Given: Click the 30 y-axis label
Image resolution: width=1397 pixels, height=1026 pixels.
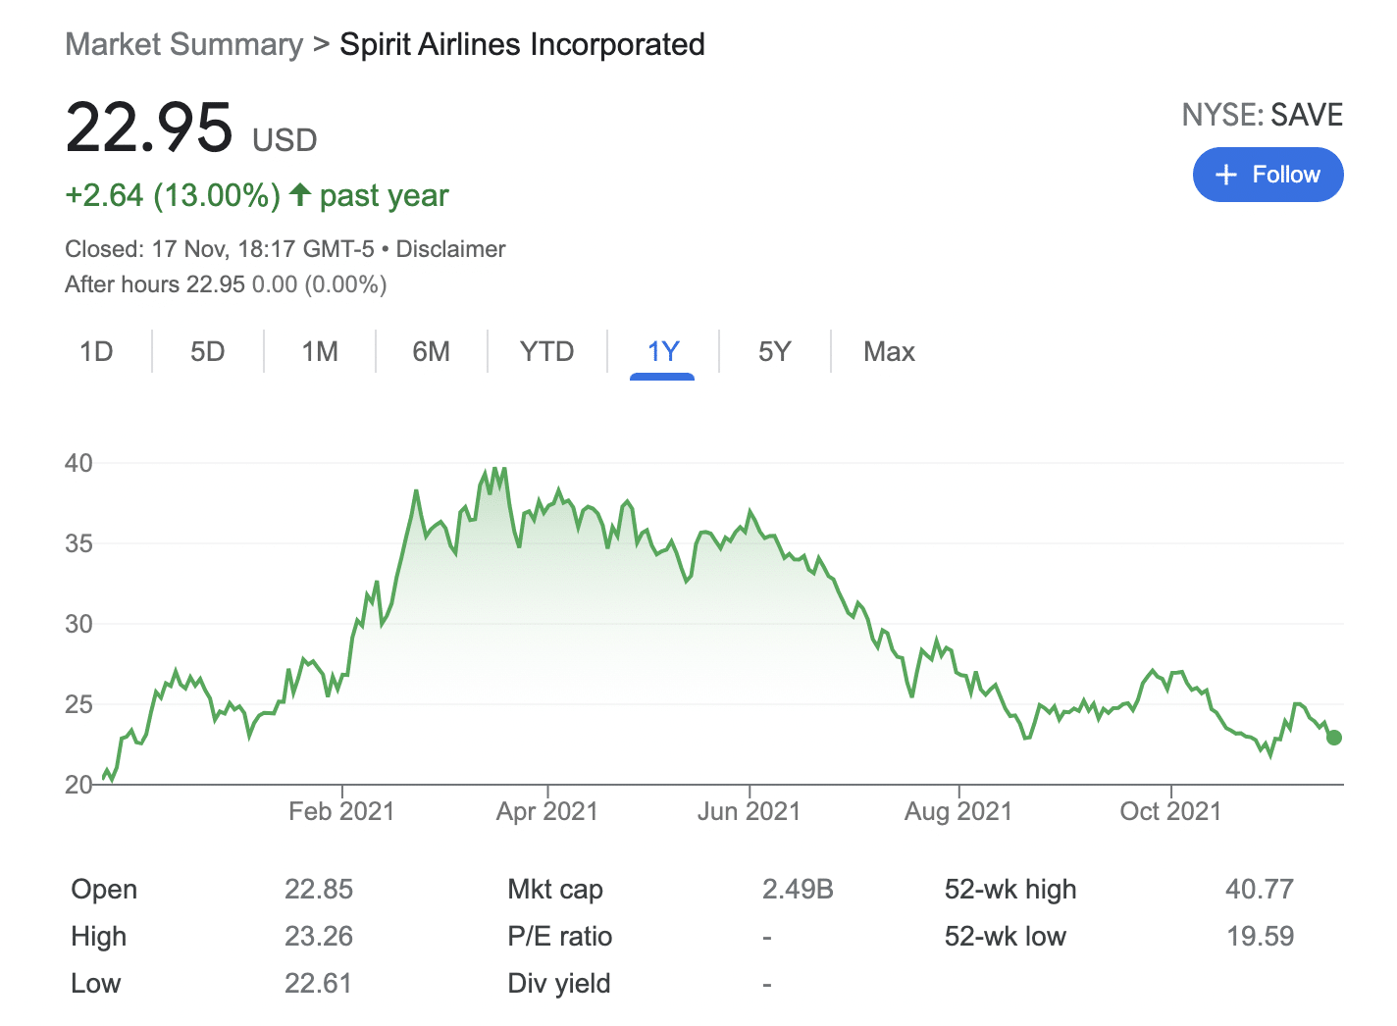Looking at the screenshot, I should (78, 624).
